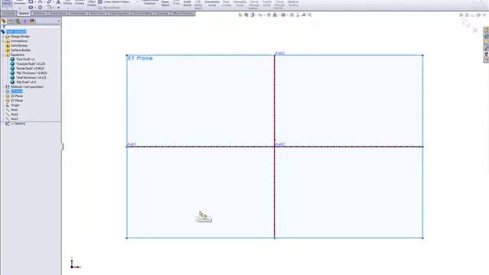Select ZY Plane in feature tree
This screenshot has height=275, width=489.
pyautogui.click(x=17, y=101)
